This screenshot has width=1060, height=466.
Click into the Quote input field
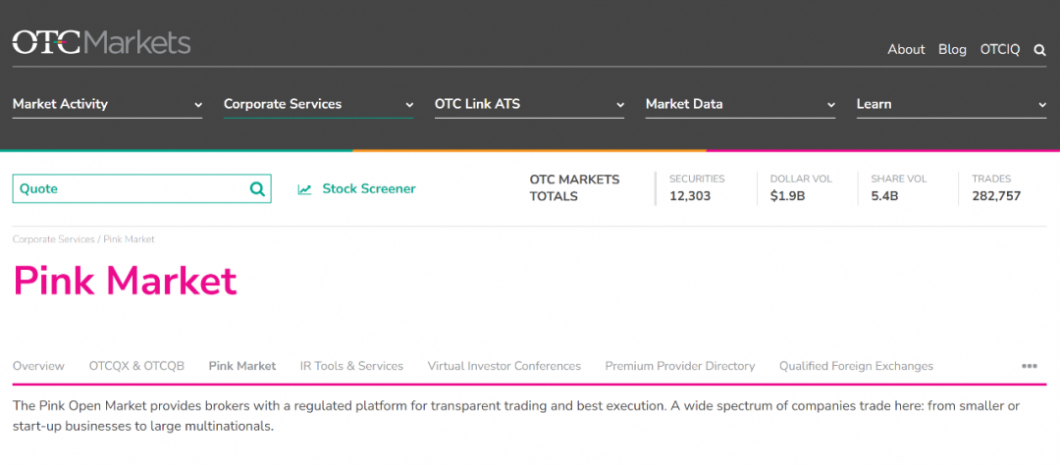click(x=128, y=189)
